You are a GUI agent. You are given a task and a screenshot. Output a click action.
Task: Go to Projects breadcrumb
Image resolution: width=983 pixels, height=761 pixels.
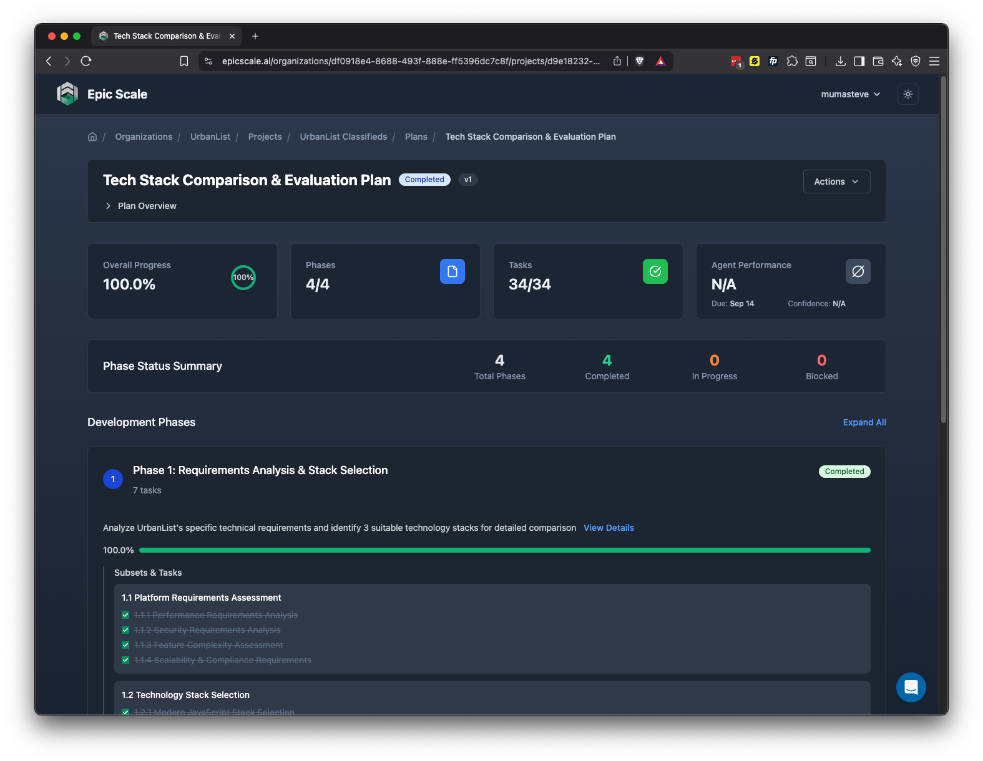click(265, 137)
